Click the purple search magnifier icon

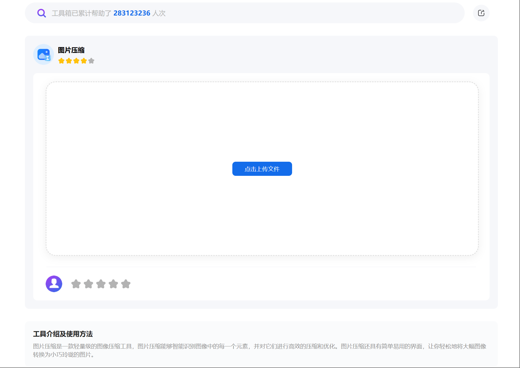pyautogui.click(x=41, y=13)
